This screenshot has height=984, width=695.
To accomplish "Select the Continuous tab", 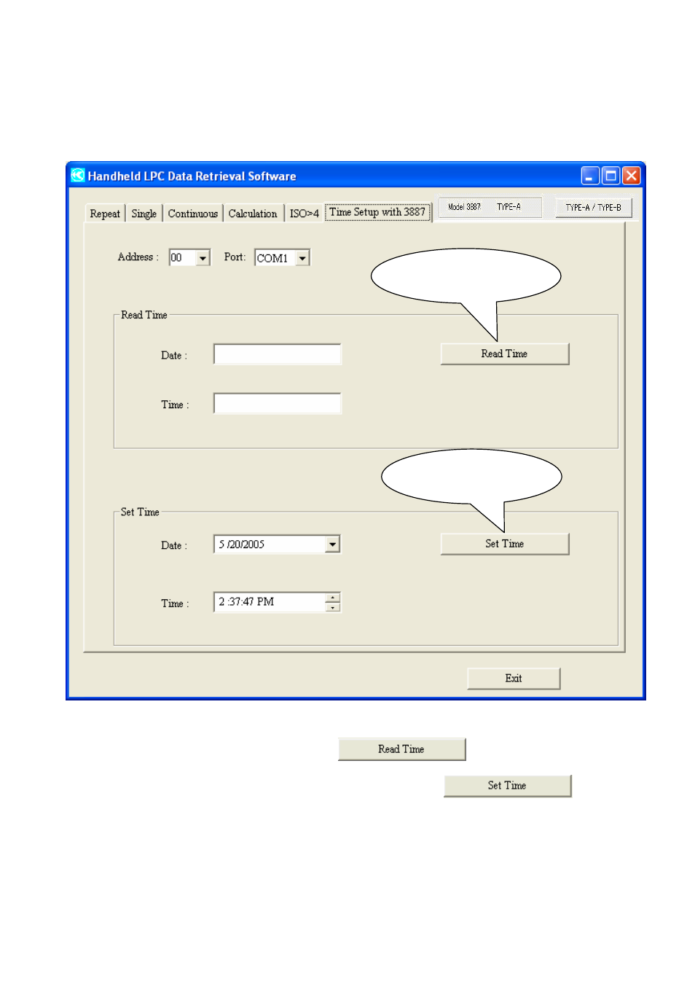I will pos(192,213).
